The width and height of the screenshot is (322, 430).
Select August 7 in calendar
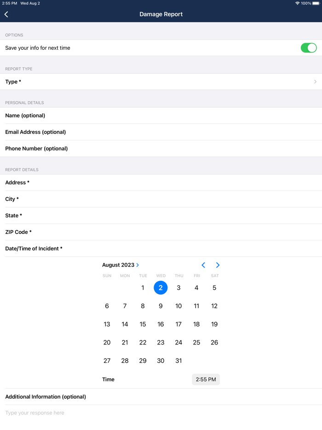(x=125, y=306)
